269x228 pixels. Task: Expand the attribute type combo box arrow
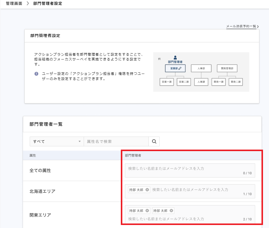click(80, 141)
